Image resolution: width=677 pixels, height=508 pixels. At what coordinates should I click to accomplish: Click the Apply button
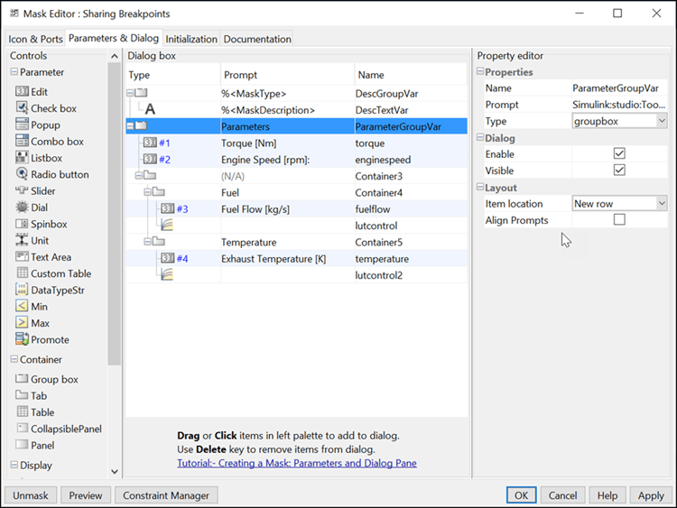point(651,495)
